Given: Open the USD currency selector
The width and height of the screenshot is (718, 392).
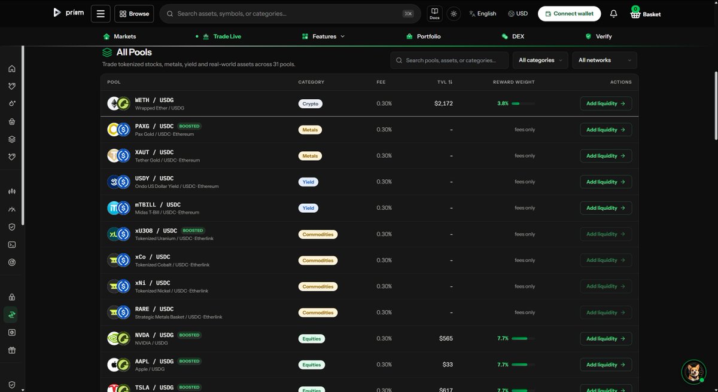Looking at the screenshot, I should coord(518,13).
